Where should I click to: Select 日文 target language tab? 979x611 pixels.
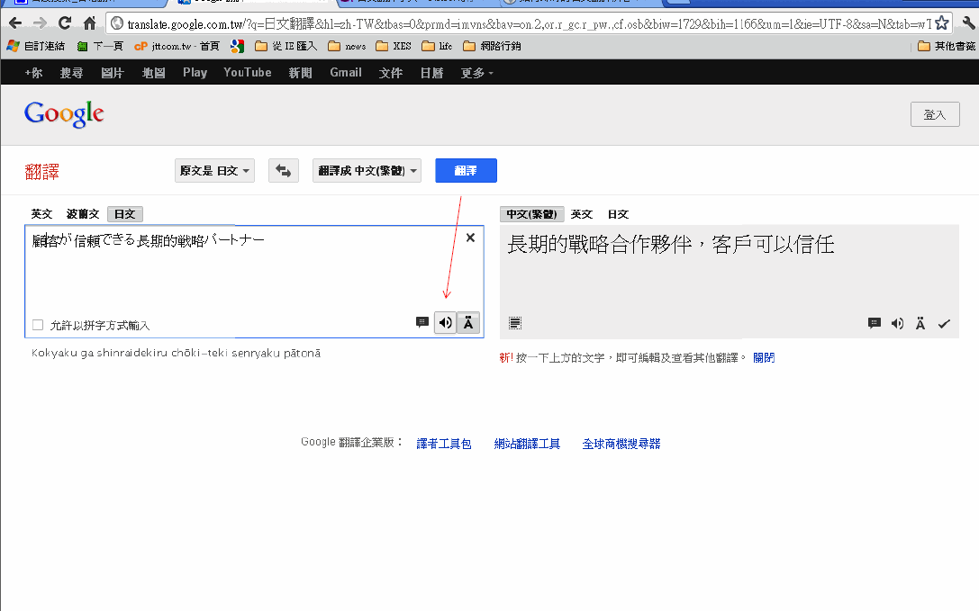coord(618,214)
